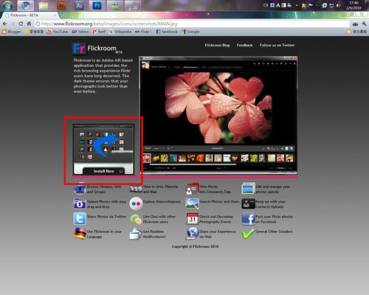Click the taskbar clock showing 17:46
Viewport: 369px width, 295px height.
(x=354, y=5)
